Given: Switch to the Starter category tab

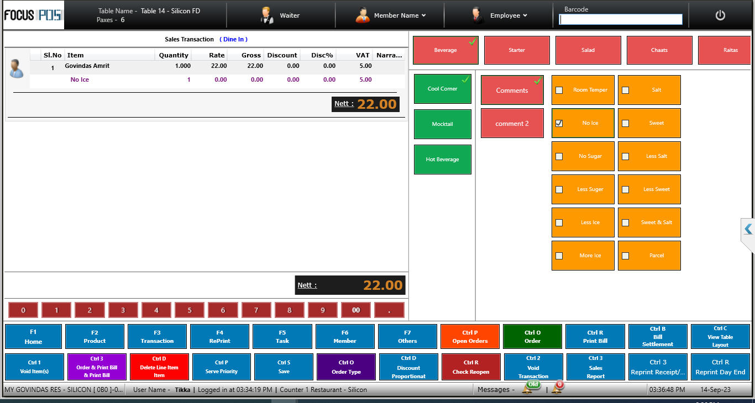Looking at the screenshot, I should tap(517, 50).
